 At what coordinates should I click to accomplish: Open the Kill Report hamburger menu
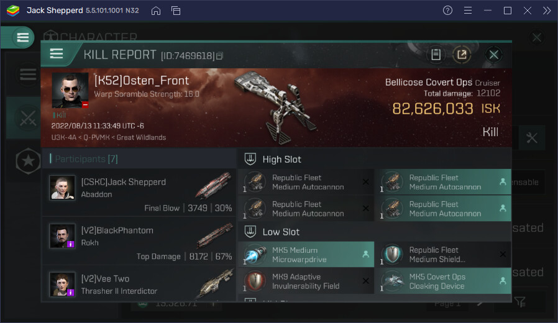pyautogui.click(x=57, y=54)
